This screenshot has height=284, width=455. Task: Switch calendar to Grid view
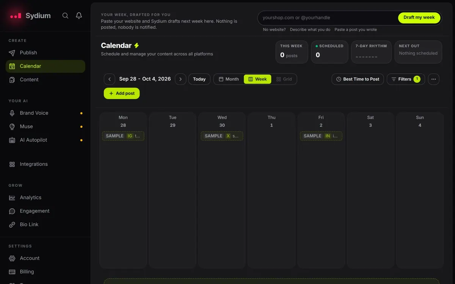[x=284, y=79]
